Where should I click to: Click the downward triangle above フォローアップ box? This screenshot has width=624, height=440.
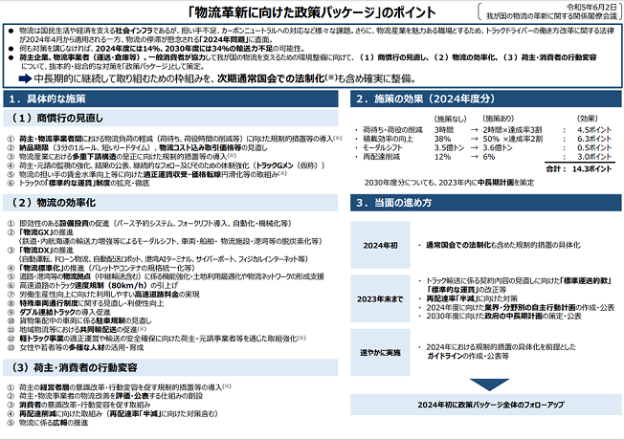click(x=489, y=385)
